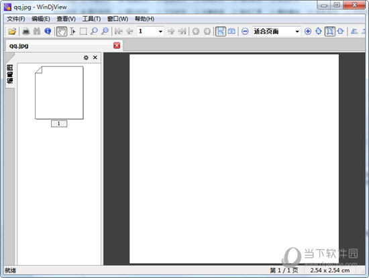This screenshot has width=369, height=278.
Task: Close the qq.jpg tab with red X
Action: point(117,46)
